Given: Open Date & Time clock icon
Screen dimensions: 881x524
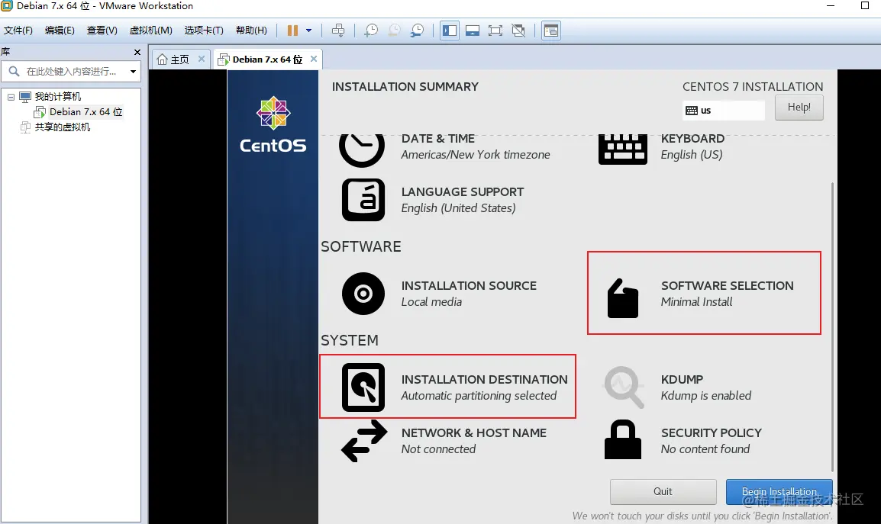Looking at the screenshot, I should (362, 149).
